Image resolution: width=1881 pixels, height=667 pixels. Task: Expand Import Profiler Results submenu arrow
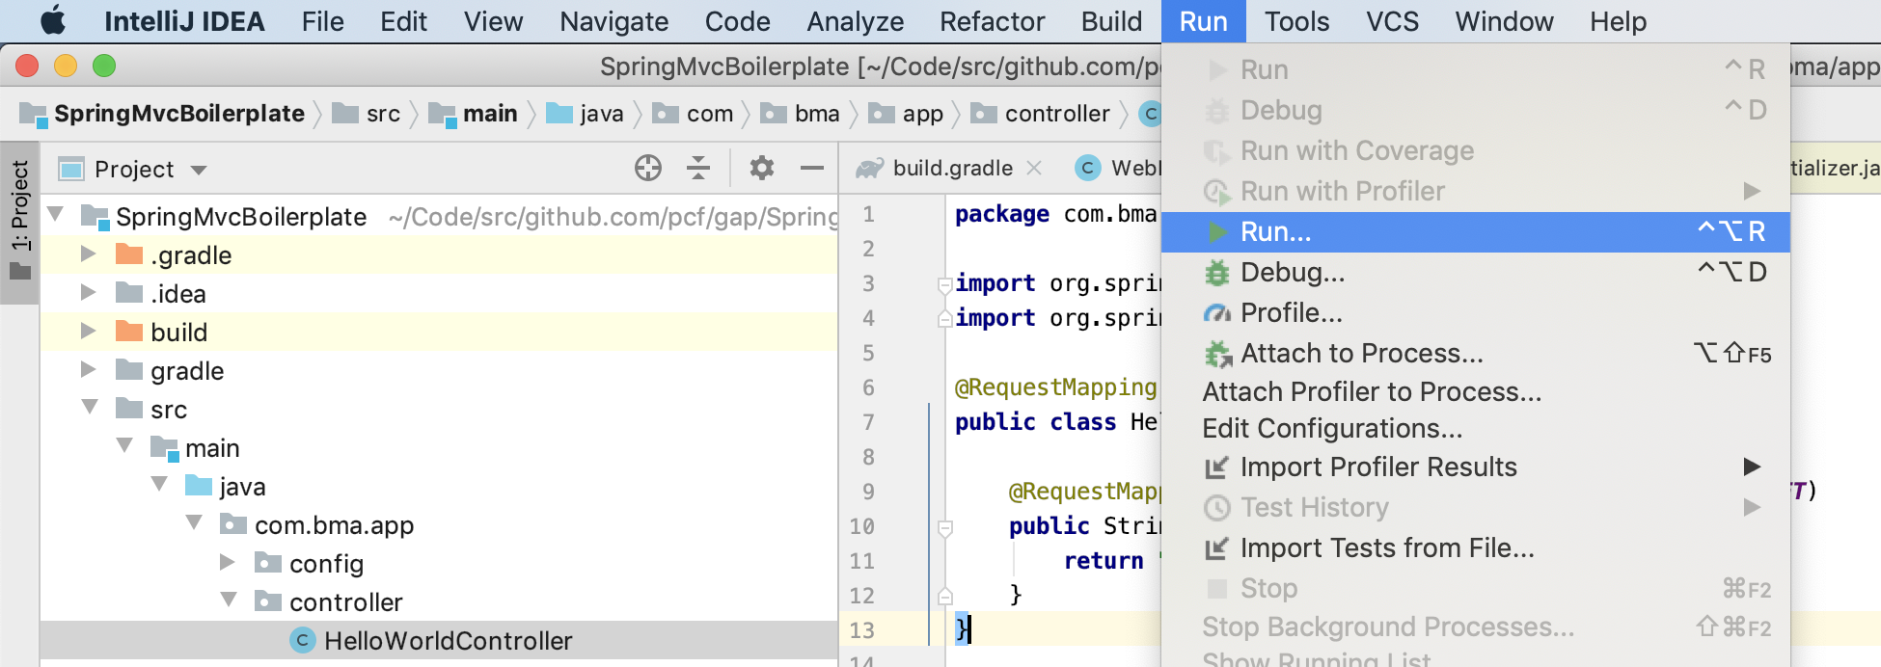[1752, 467]
